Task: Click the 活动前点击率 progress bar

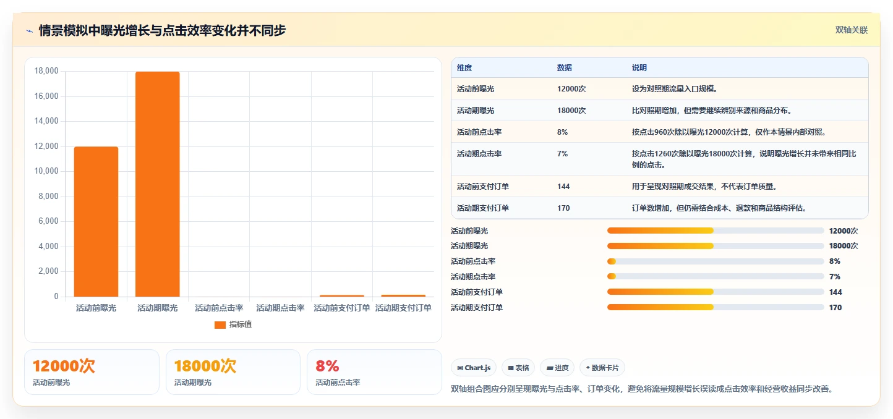Action: click(716, 261)
